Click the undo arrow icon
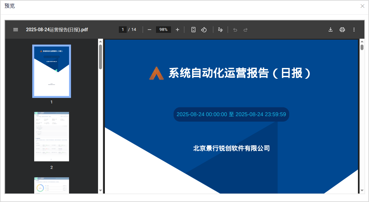The image size is (369, 202). 235,30
